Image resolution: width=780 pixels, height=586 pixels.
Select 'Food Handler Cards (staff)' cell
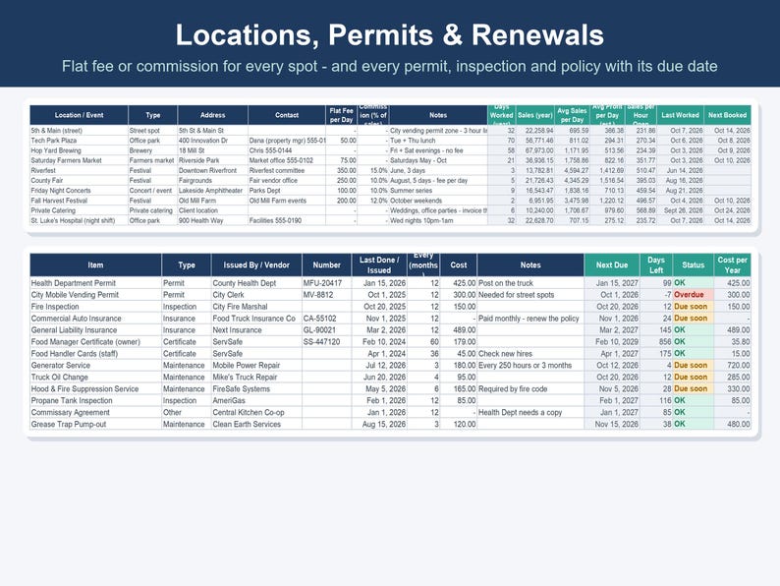pos(95,354)
